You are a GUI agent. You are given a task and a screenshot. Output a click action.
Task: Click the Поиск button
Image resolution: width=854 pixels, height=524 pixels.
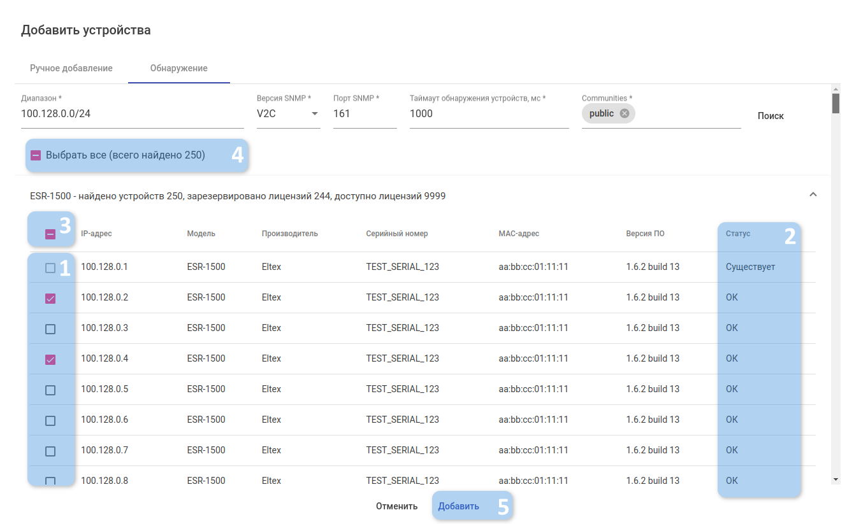(771, 116)
